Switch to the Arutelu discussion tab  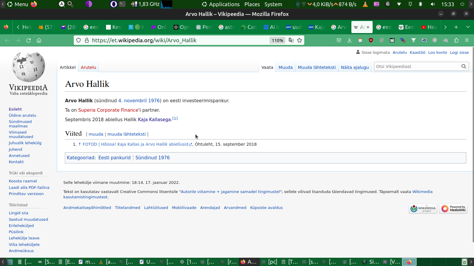(x=88, y=67)
